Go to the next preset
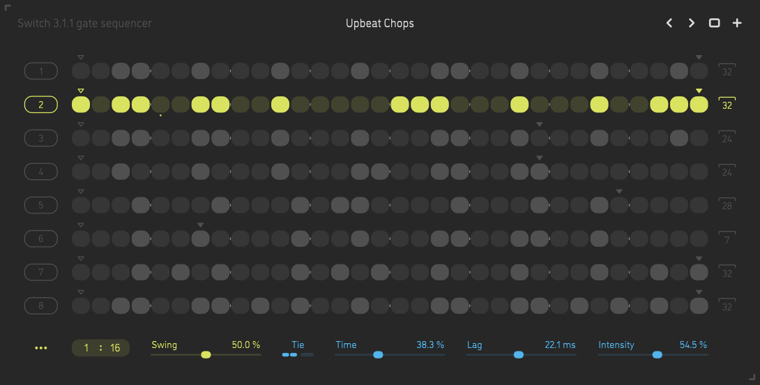This screenshot has width=760, height=385. [692, 23]
